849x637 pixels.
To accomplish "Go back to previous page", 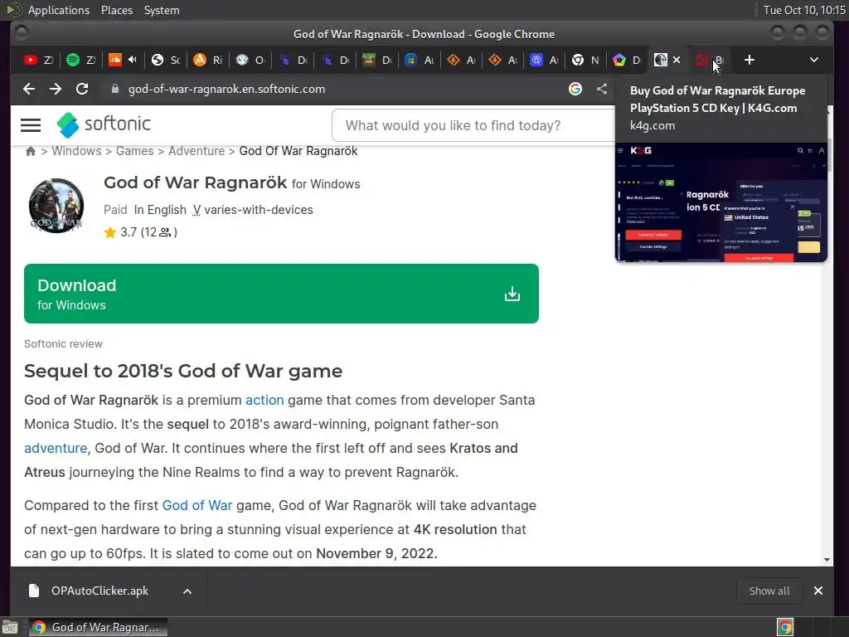I will point(29,89).
